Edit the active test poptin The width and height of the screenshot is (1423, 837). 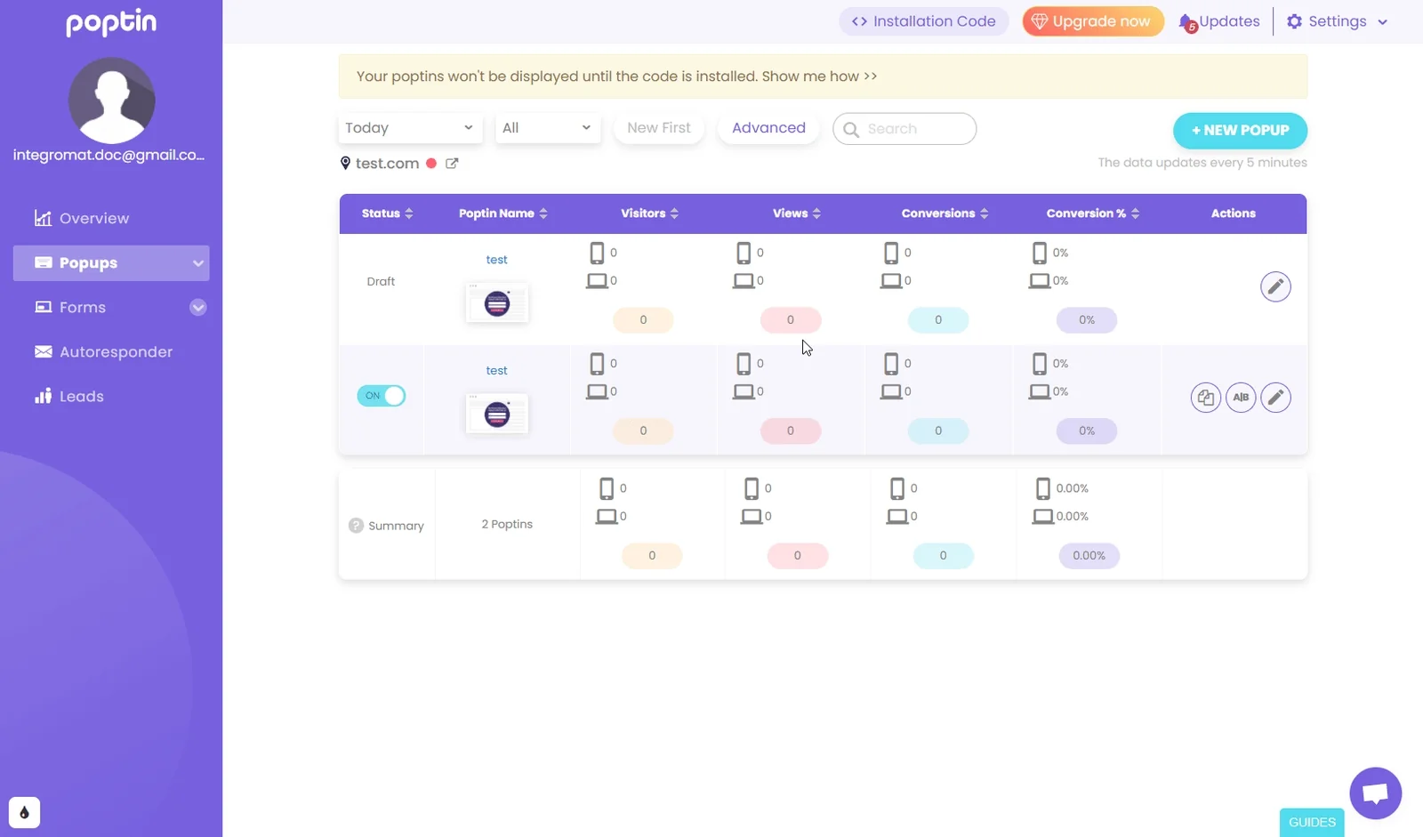(x=1275, y=398)
